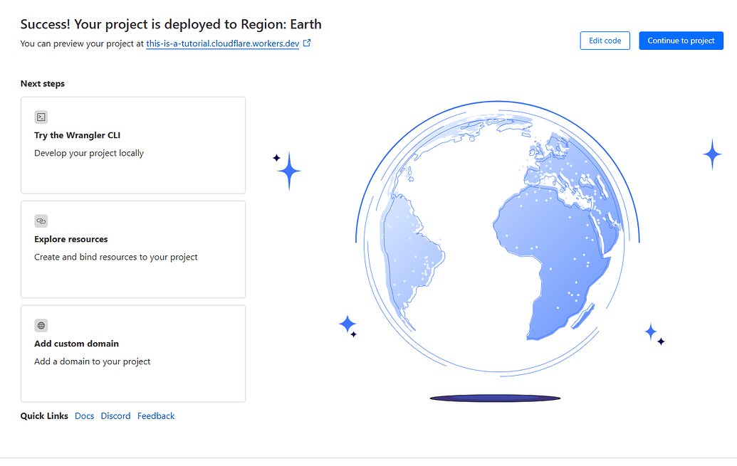Viewport: 737px width, 466px height.
Task: Open the Feedback quick link
Action: [155, 415]
